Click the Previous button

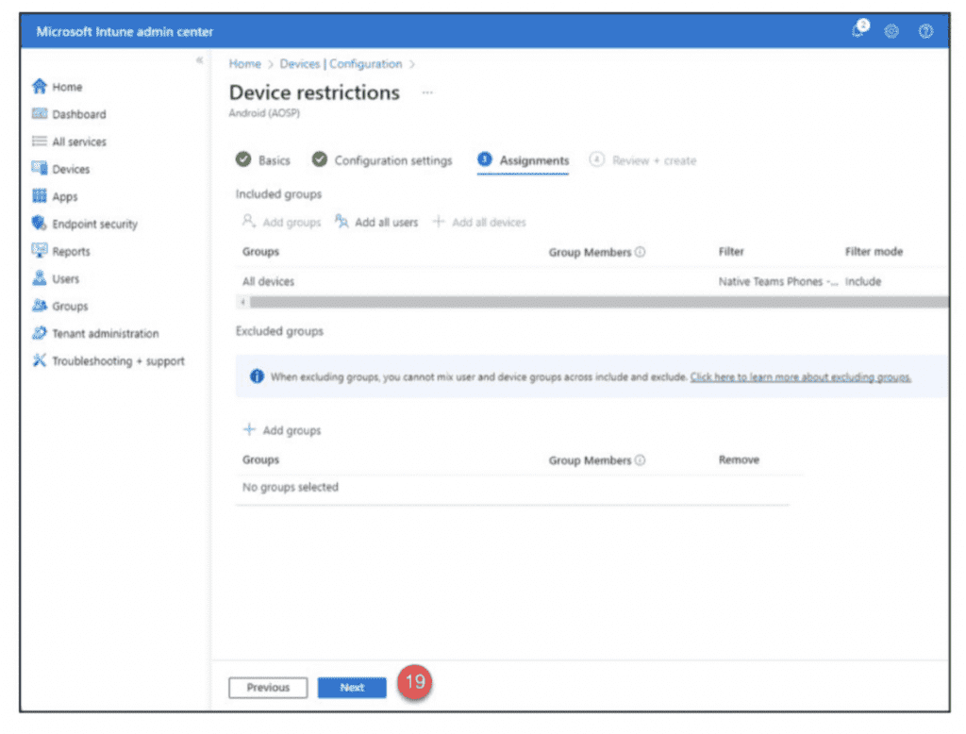[x=268, y=688]
